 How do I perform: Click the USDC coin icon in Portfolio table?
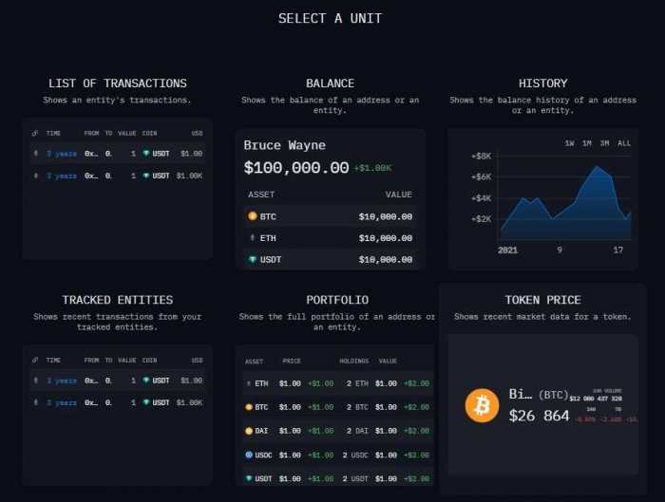pyautogui.click(x=249, y=455)
